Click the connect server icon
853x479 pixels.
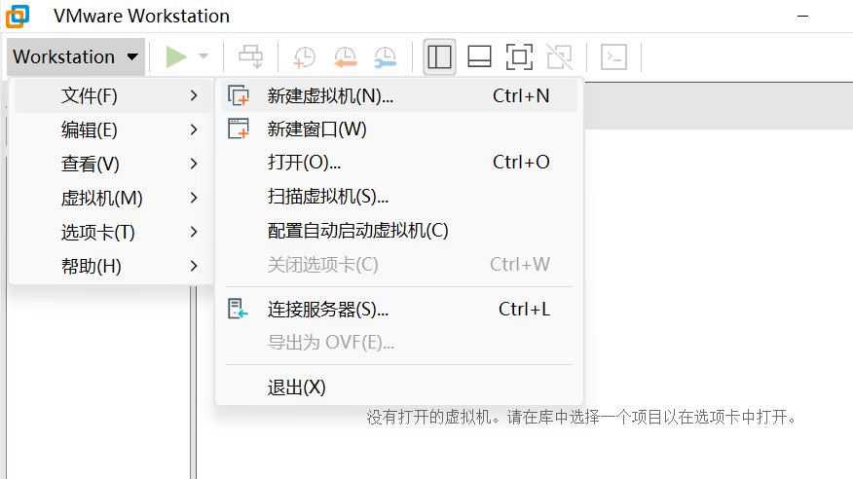pos(238,309)
